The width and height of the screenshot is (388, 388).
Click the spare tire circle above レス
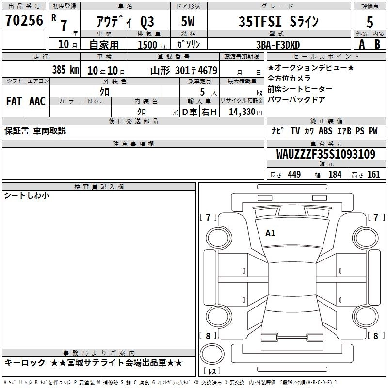212,354
